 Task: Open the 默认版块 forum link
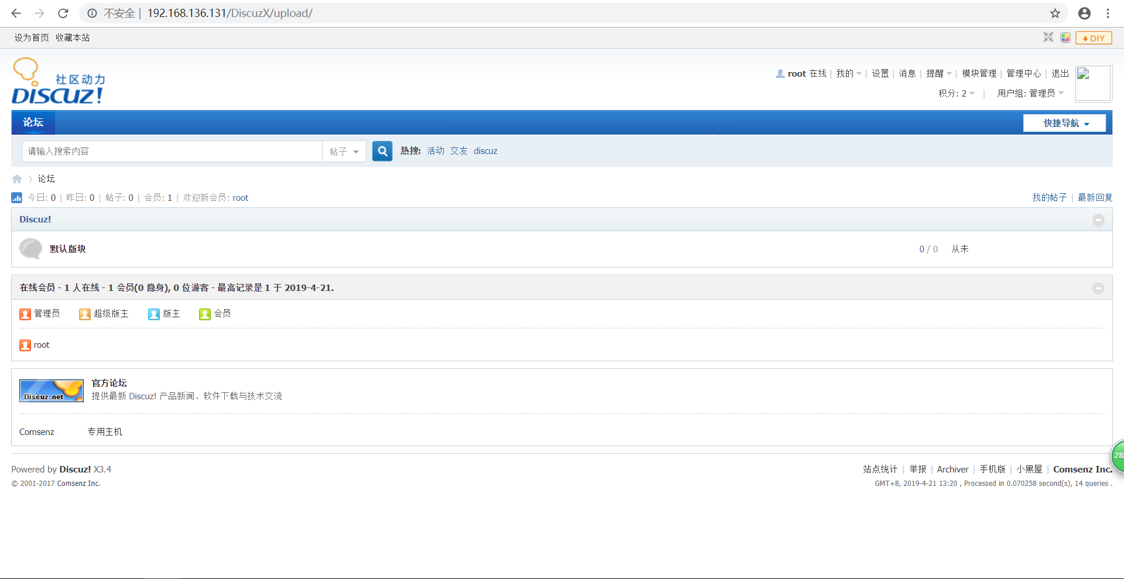point(68,249)
